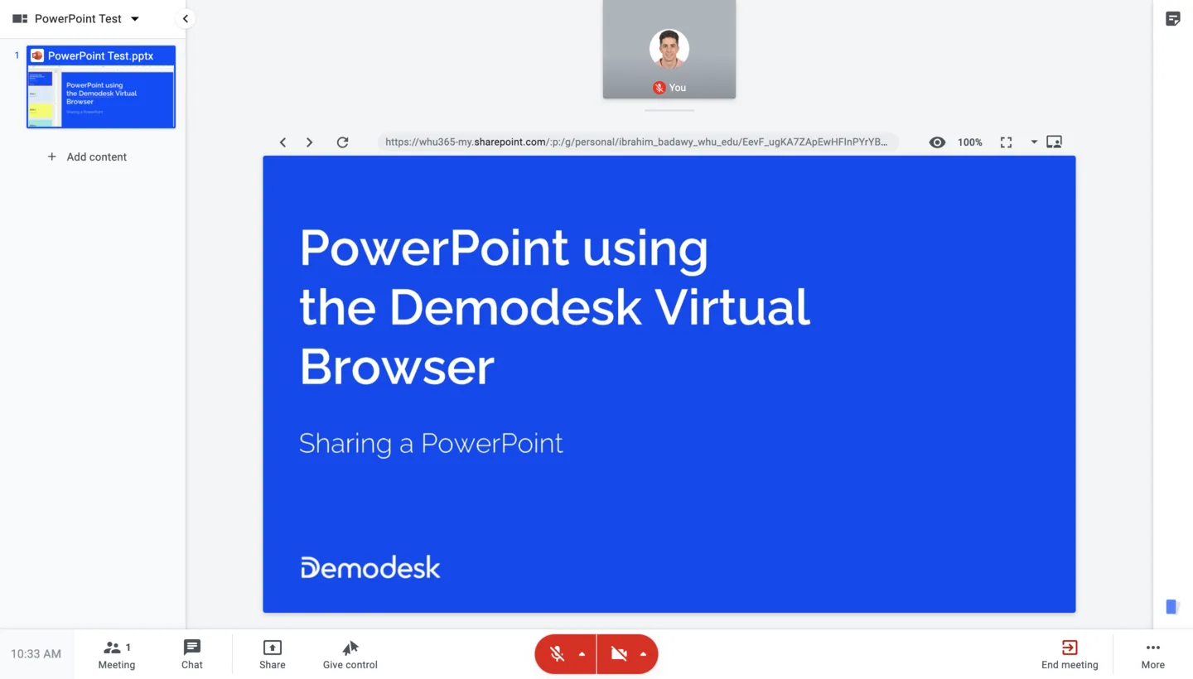Viewport: 1193px width, 679px height.
Task: Open the Meeting participants panel
Action: click(x=117, y=654)
